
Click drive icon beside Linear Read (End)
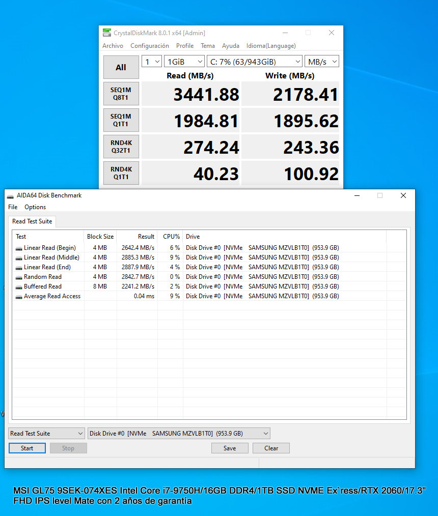pyautogui.click(x=19, y=268)
